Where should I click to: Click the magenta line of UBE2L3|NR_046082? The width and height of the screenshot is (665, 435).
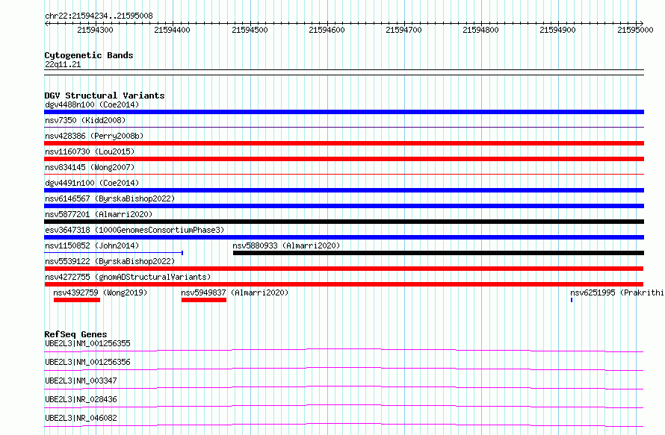pos(344,425)
